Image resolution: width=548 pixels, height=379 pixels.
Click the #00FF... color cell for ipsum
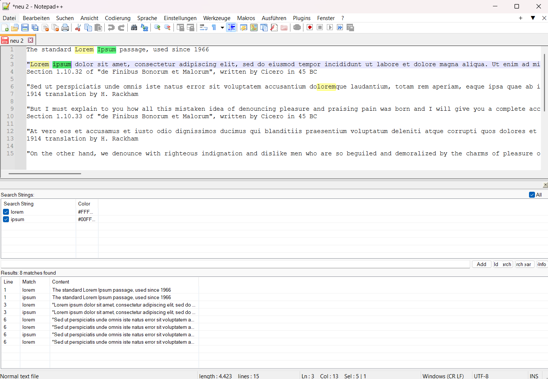[x=87, y=219]
